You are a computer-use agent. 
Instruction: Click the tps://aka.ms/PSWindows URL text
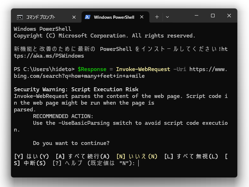click(x=49, y=56)
